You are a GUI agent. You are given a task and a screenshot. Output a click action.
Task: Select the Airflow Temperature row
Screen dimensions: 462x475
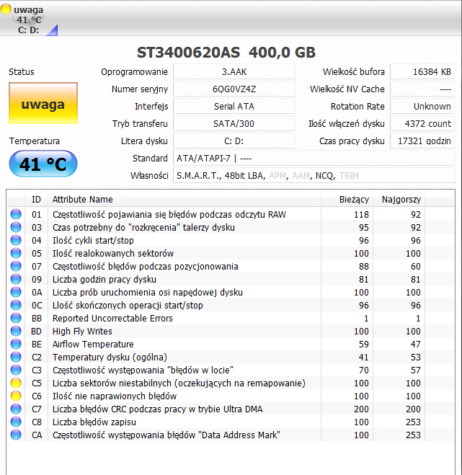click(x=231, y=344)
